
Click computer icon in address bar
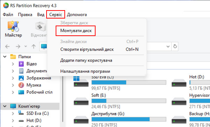click(44, 47)
